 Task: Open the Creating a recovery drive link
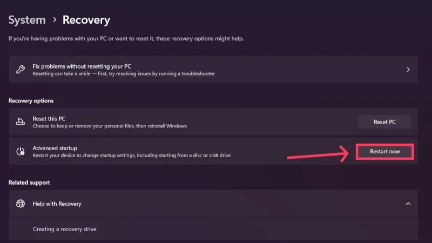pos(64,229)
